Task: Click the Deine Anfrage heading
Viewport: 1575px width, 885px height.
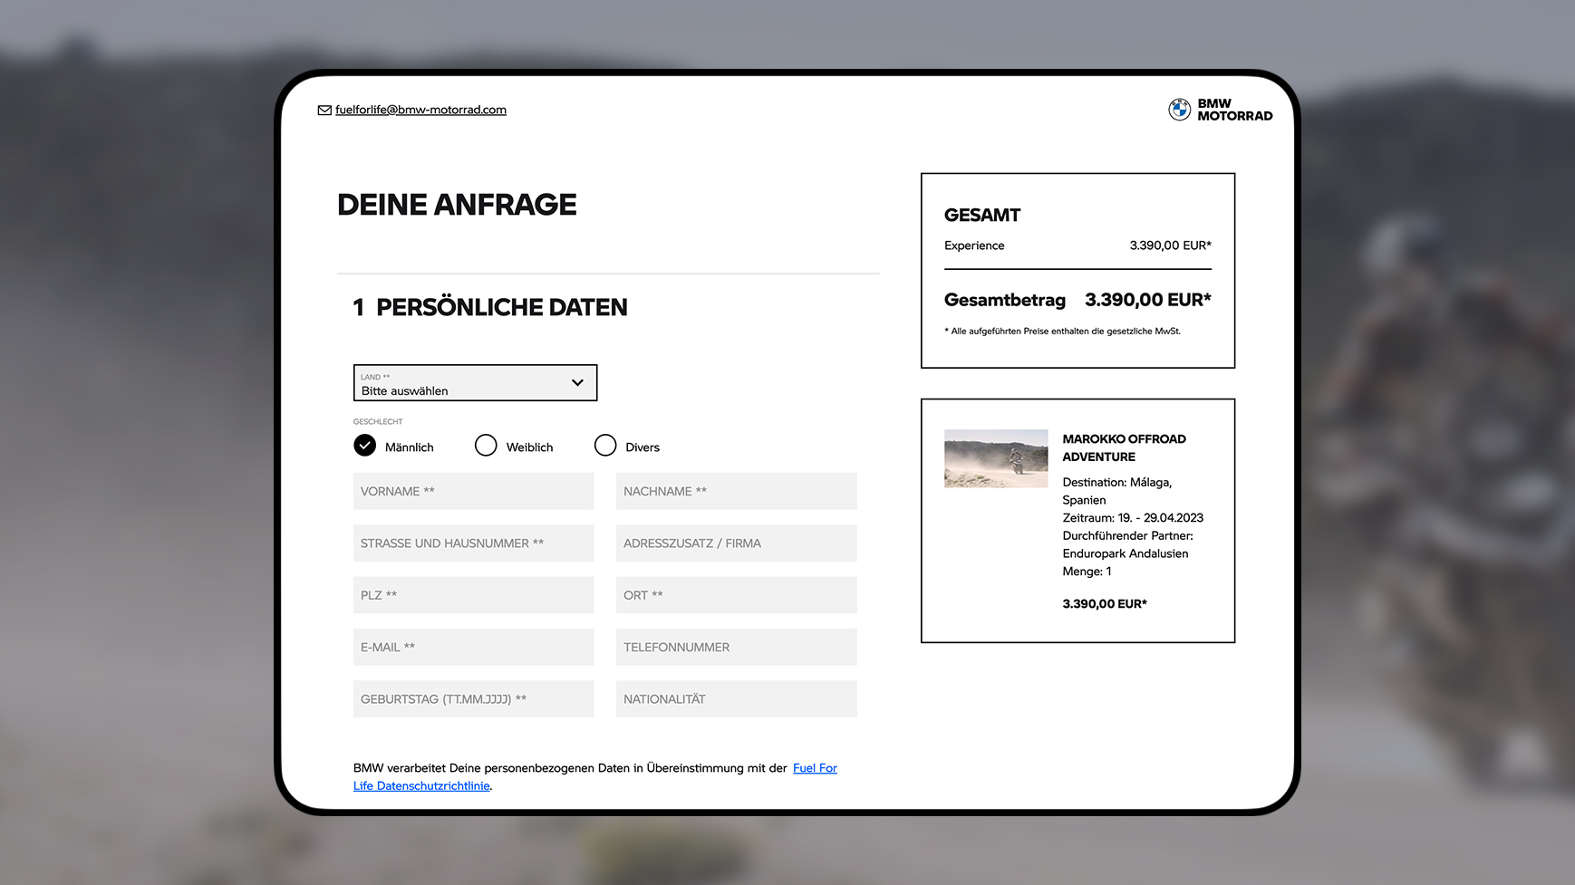Action: click(457, 205)
